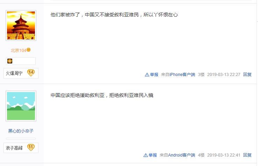
Task: Click the warning triangle icon on 3楼 post
Action: [147, 75]
